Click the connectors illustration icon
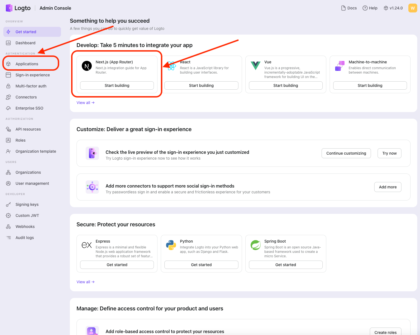The height and width of the screenshot is (335, 420). [92, 187]
